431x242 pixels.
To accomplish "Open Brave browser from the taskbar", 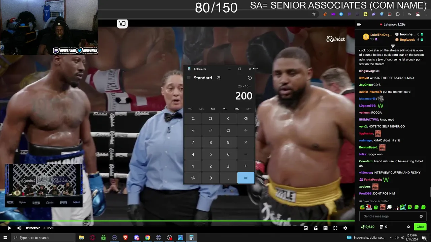I will [x=125, y=238].
